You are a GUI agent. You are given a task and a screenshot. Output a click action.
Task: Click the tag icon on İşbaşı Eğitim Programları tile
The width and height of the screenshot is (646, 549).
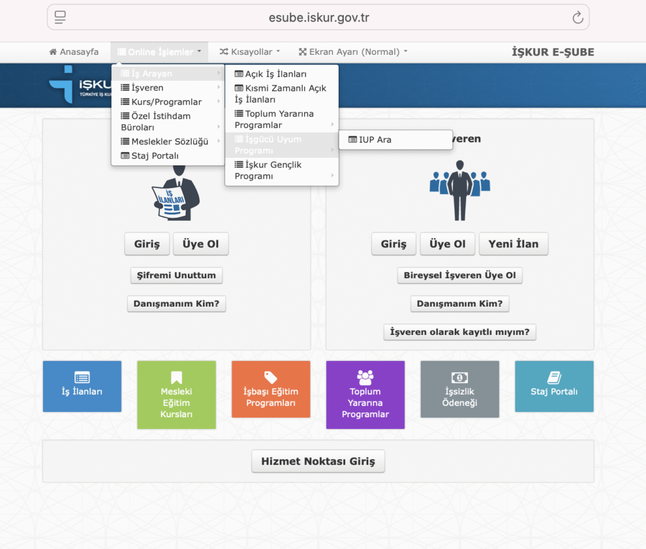coord(271,377)
